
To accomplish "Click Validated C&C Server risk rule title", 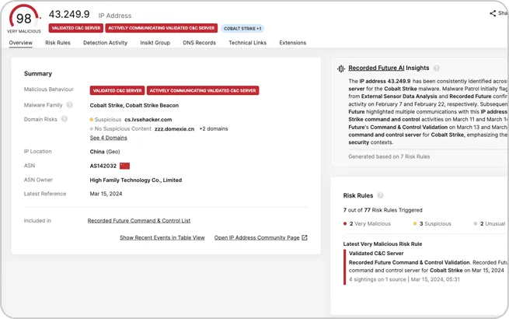I will (x=376, y=254).
